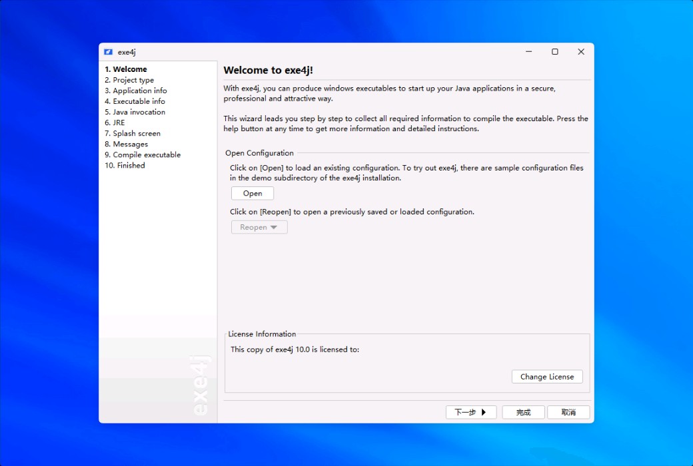Click the 完成 (Finish) button
This screenshot has width=693, height=466.
(523, 412)
